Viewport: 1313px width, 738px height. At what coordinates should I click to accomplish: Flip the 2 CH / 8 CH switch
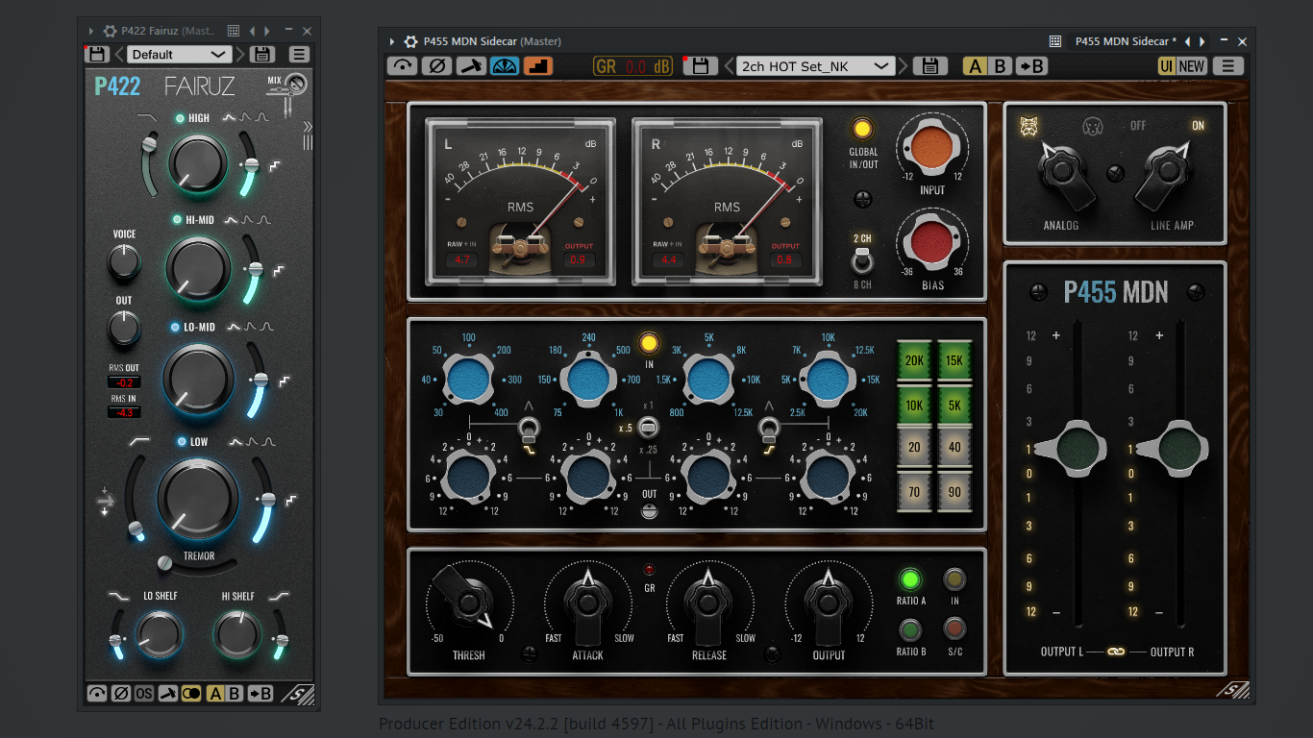(x=862, y=260)
